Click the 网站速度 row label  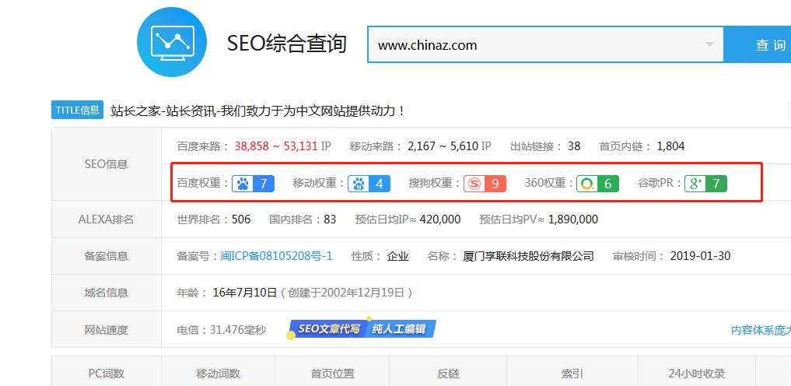pyautogui.click(x=107, y=331)
